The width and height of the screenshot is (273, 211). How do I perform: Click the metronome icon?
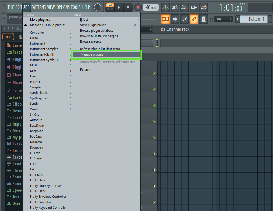165,7
